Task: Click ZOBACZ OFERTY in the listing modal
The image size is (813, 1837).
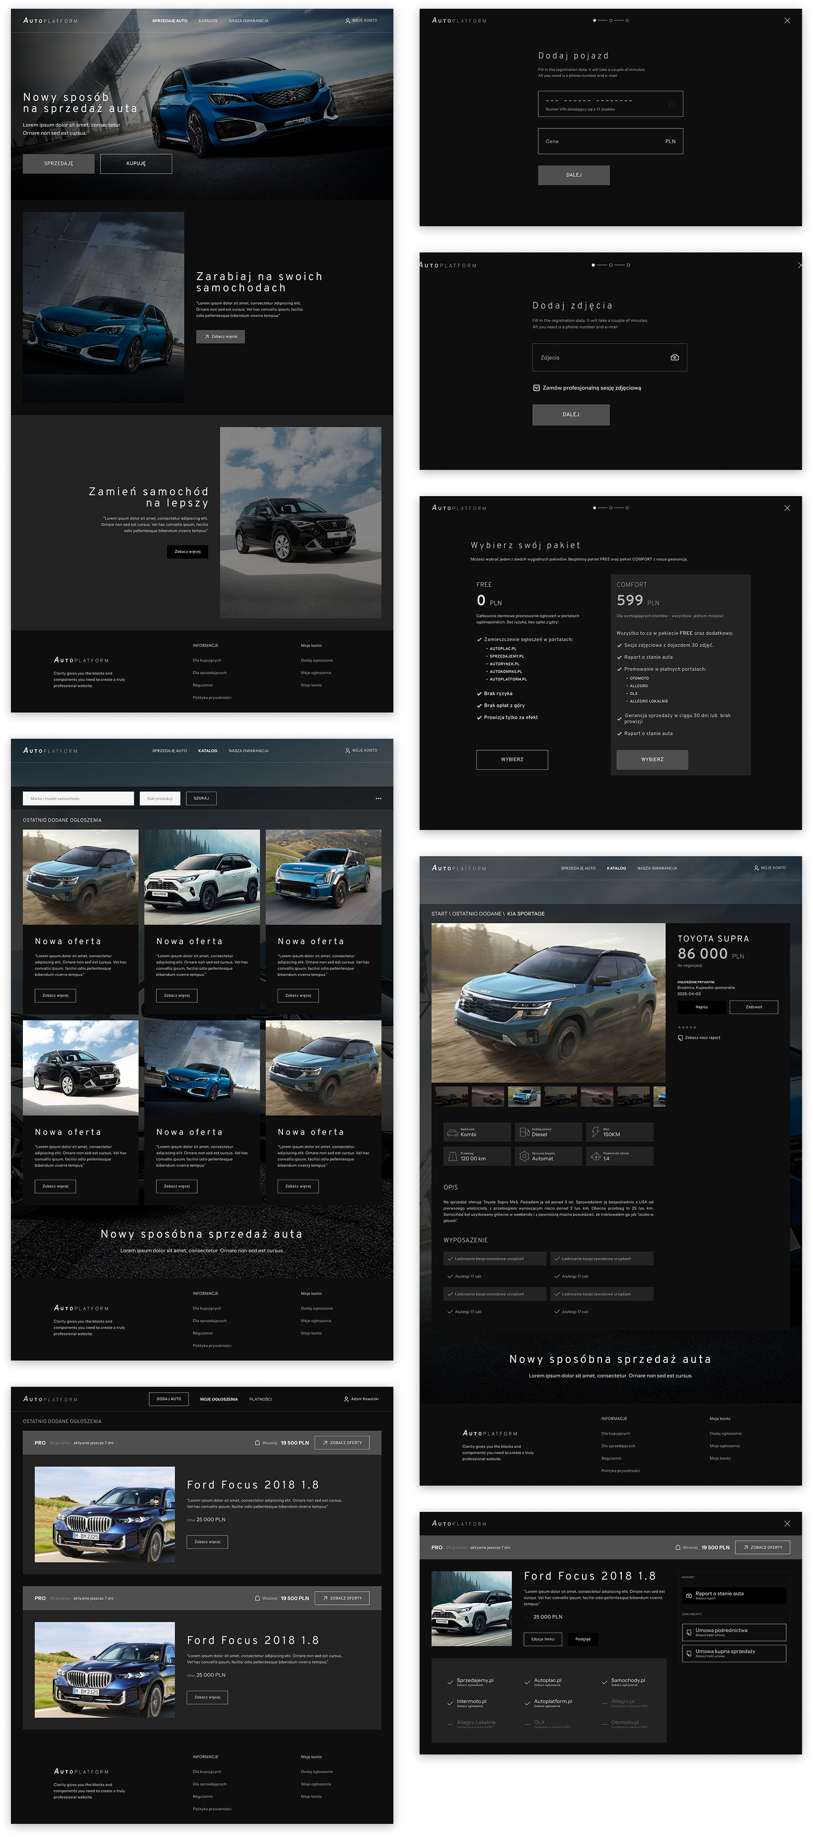Action: tap(762, 1547)
